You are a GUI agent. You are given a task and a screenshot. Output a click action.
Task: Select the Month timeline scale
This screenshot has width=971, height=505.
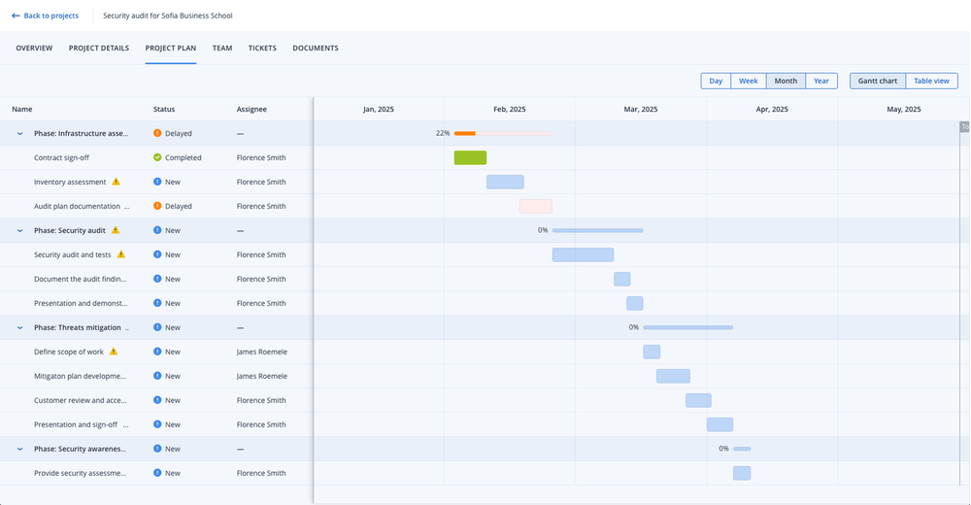tap(786, 81)
